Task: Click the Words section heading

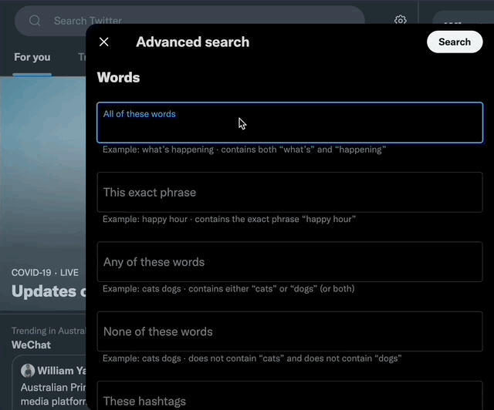Action: point(118,77)
